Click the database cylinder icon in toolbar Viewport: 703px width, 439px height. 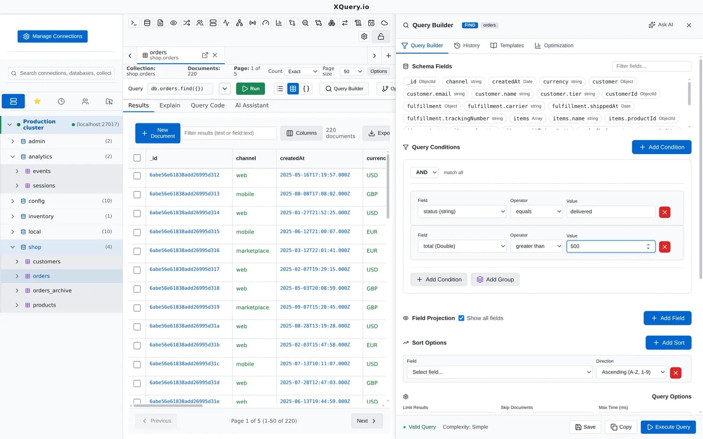tap(147, 23)
